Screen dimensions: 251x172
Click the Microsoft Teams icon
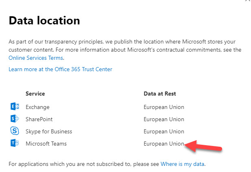click(x=15, y=143)
